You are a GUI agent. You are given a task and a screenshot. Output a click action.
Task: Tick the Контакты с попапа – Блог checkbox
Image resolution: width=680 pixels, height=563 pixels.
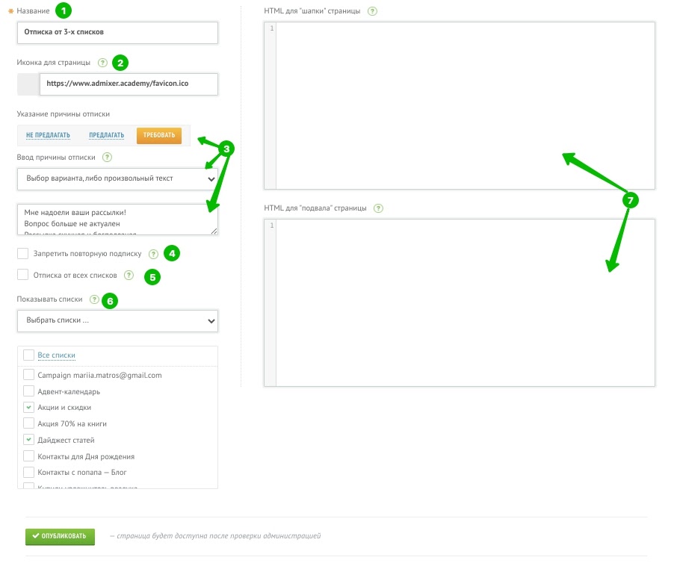coord(28,473)
